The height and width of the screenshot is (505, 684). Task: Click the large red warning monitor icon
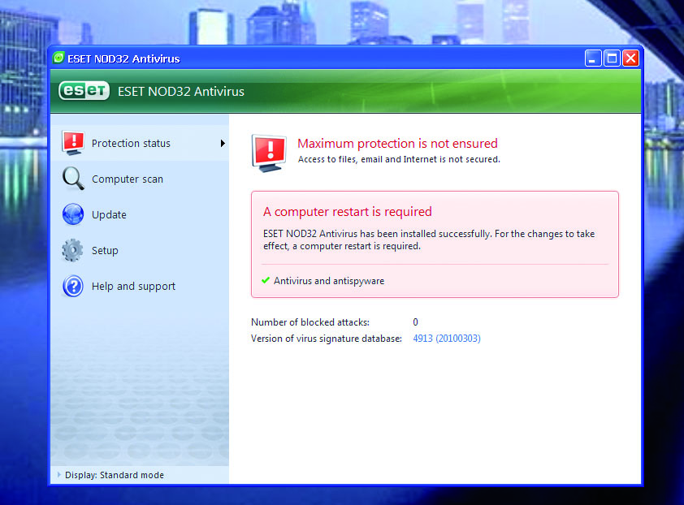pos(269,153)
